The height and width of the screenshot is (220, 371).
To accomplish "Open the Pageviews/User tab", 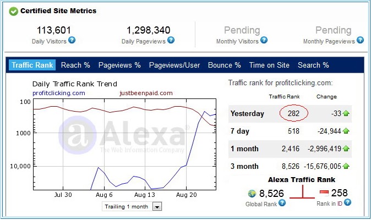I will [x=174, y=65].
